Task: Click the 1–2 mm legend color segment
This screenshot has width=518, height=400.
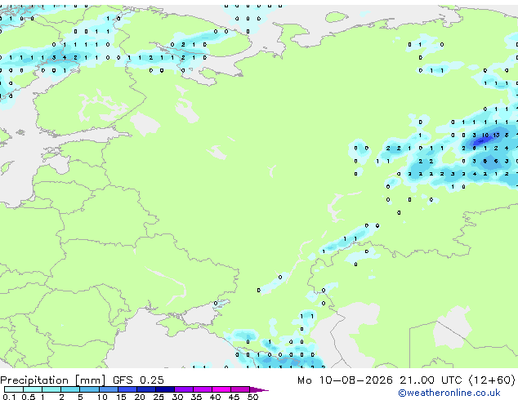Action: coord(51,389)
